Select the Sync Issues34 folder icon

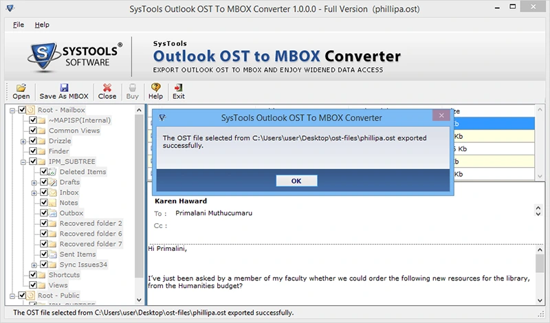point(52,265)
